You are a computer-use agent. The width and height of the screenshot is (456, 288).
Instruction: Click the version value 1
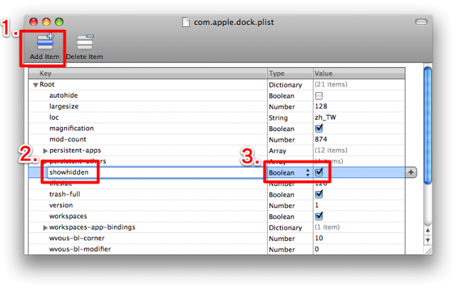click(x=316, y=205)
